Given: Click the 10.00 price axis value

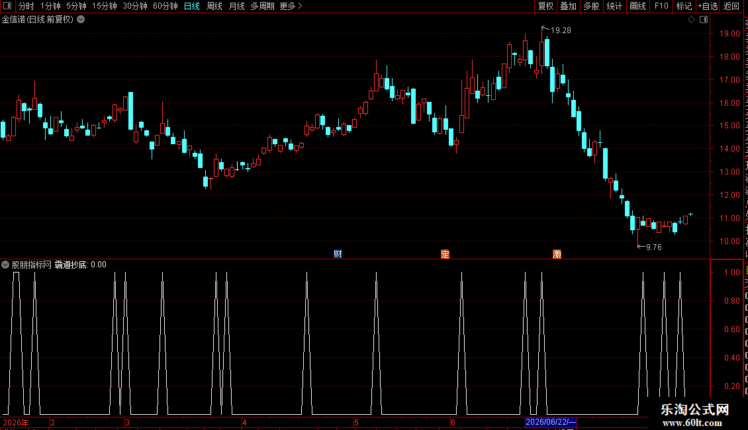Looking at the screenshot, I should [729, 241].
